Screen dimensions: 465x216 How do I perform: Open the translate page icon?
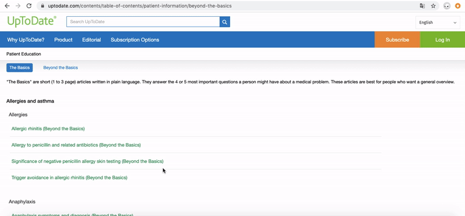point(422,6)
